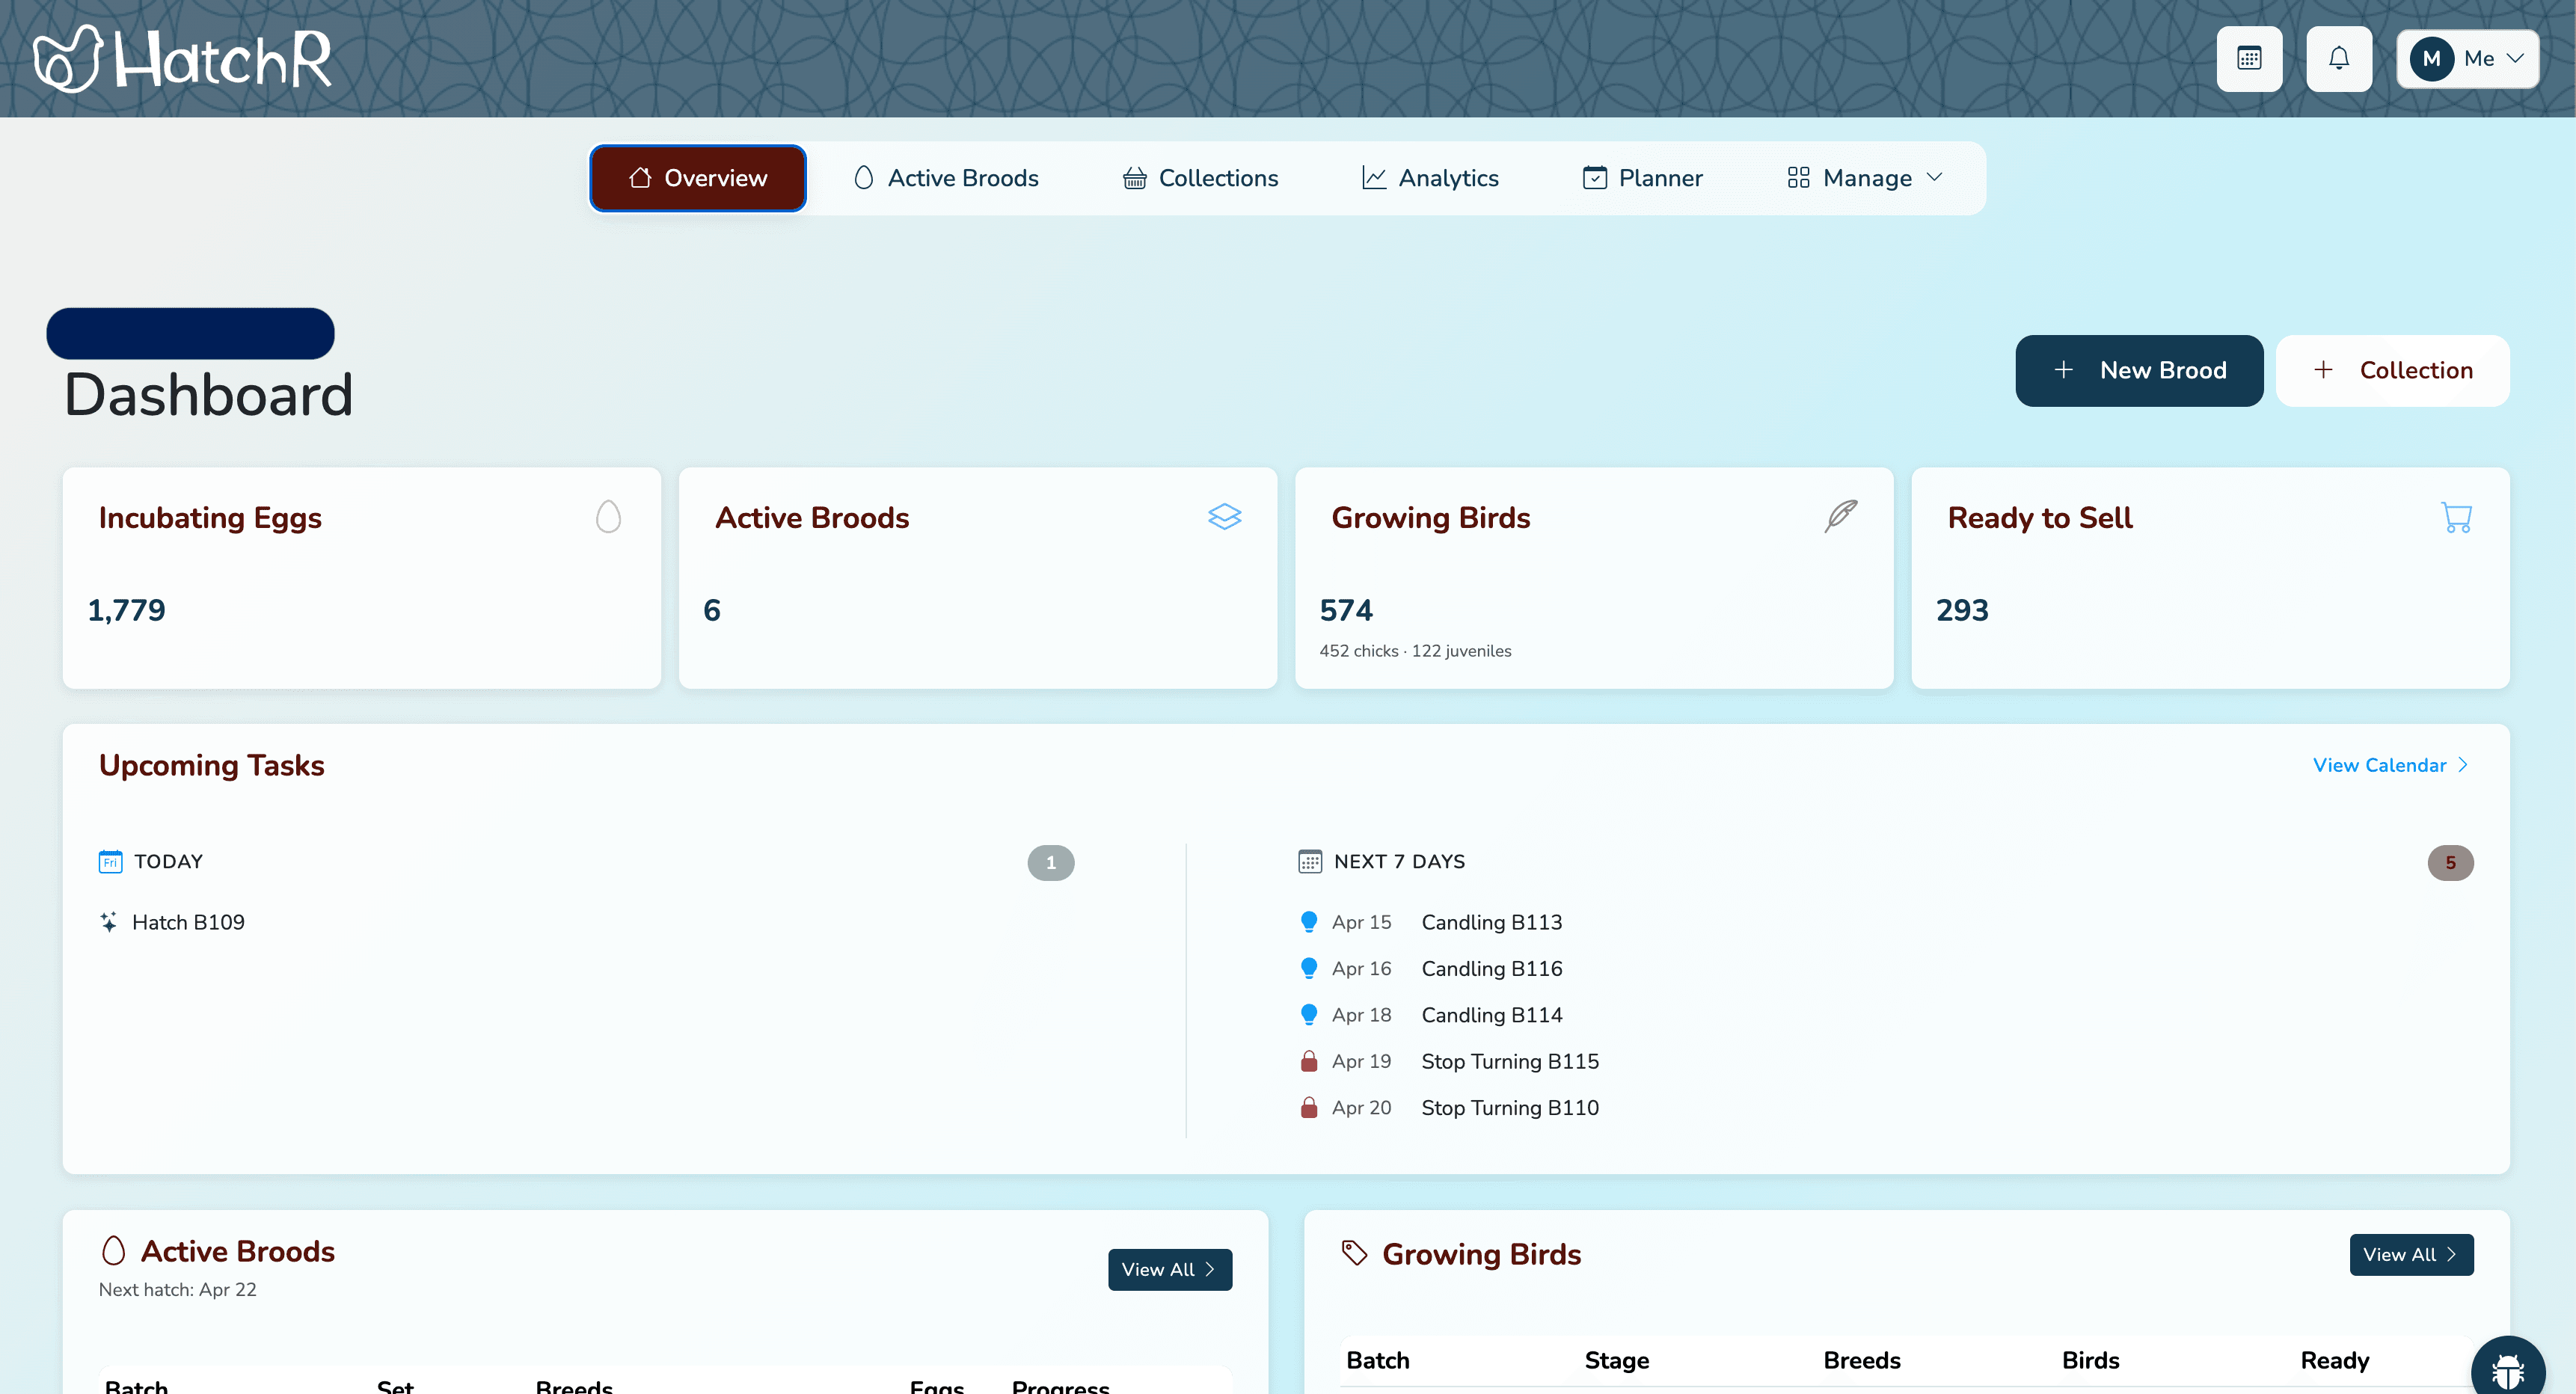Screen dimensions: 2576x1394
Task: Open the calendar icon in the top bar
Action: pos(2249,58)
